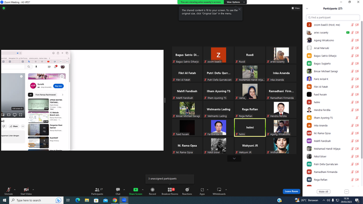Expand chat options arrow
Viewport: 363px width, 204px height.
(x=124, y=190)
